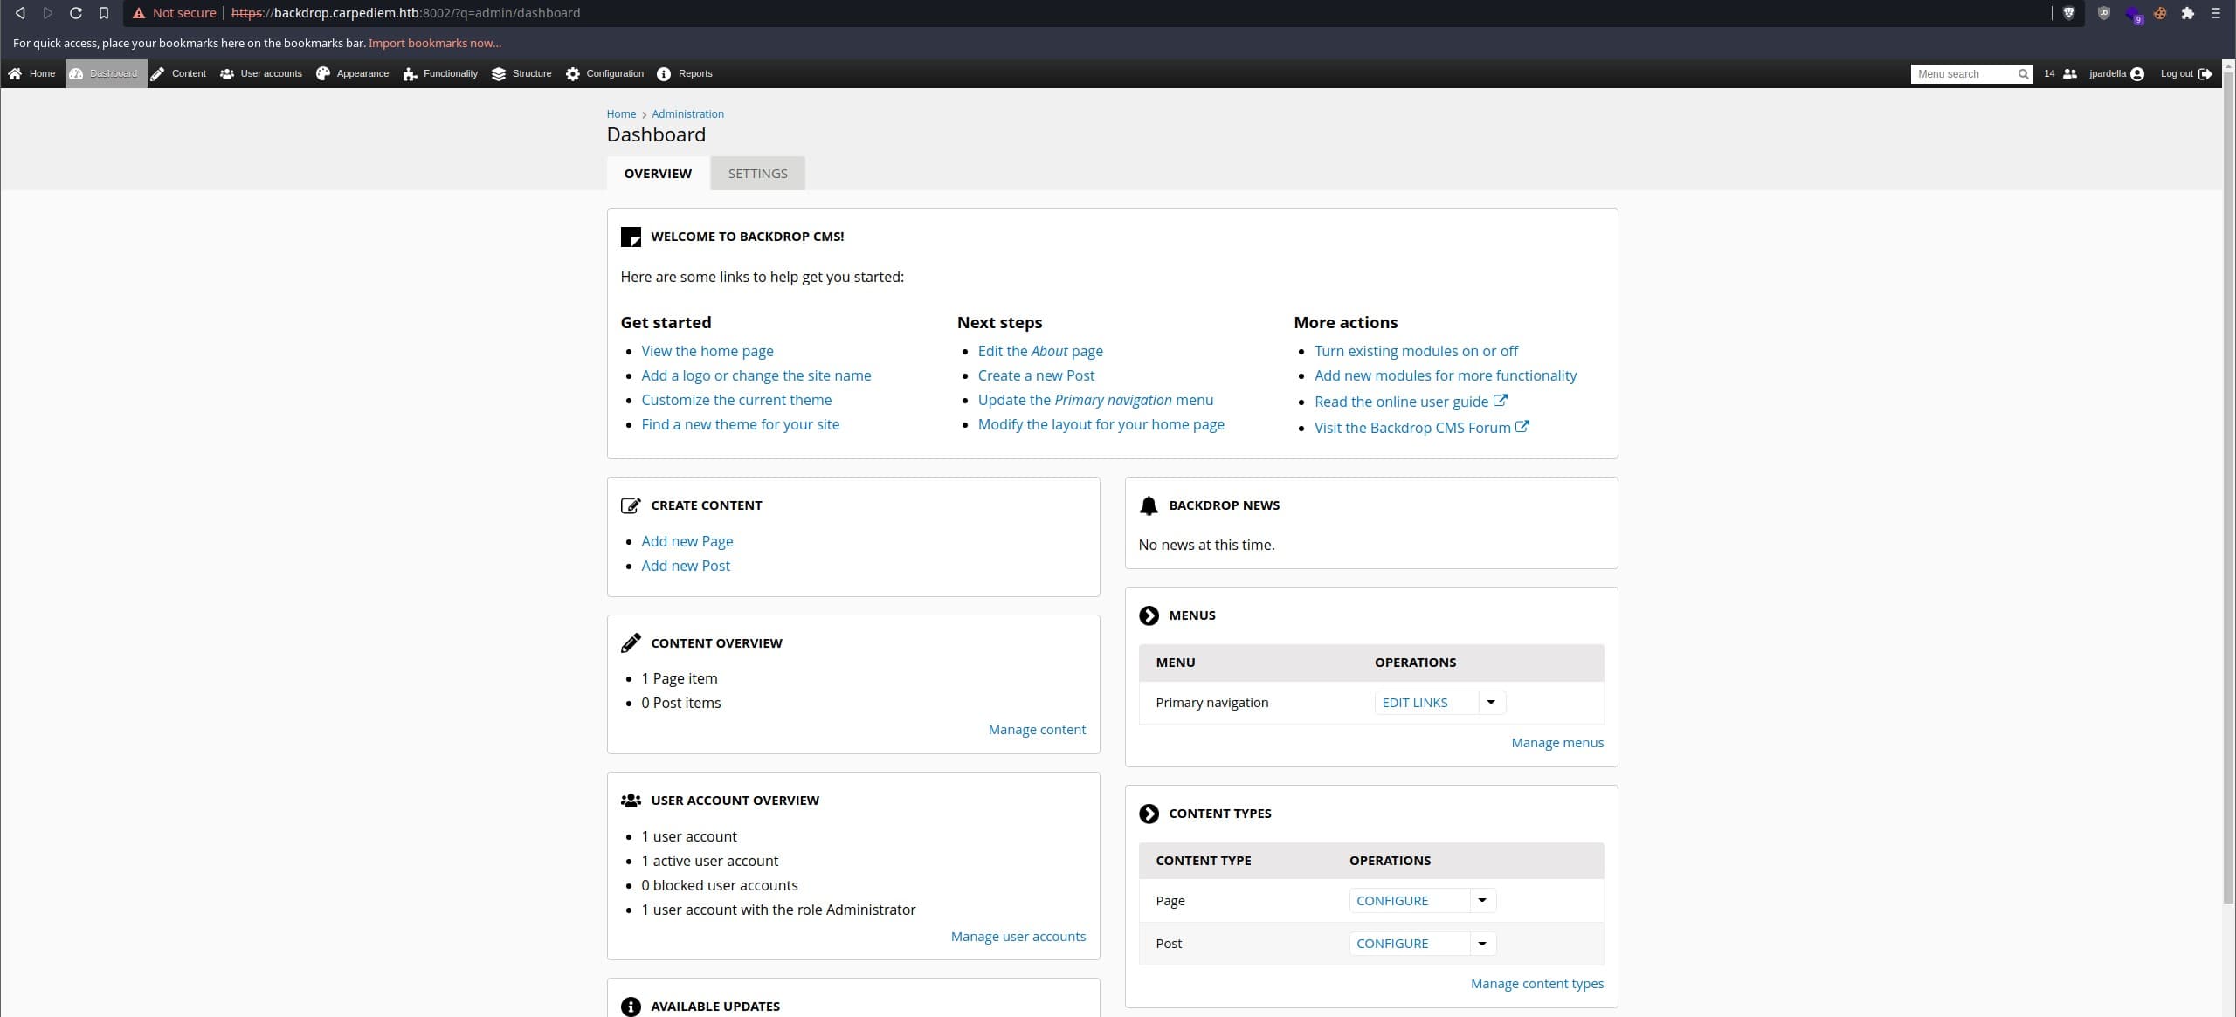
Task: Click Add new Page link
Action: coord(687,541)
